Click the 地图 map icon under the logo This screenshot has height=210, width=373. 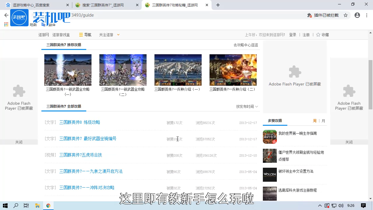33,24
